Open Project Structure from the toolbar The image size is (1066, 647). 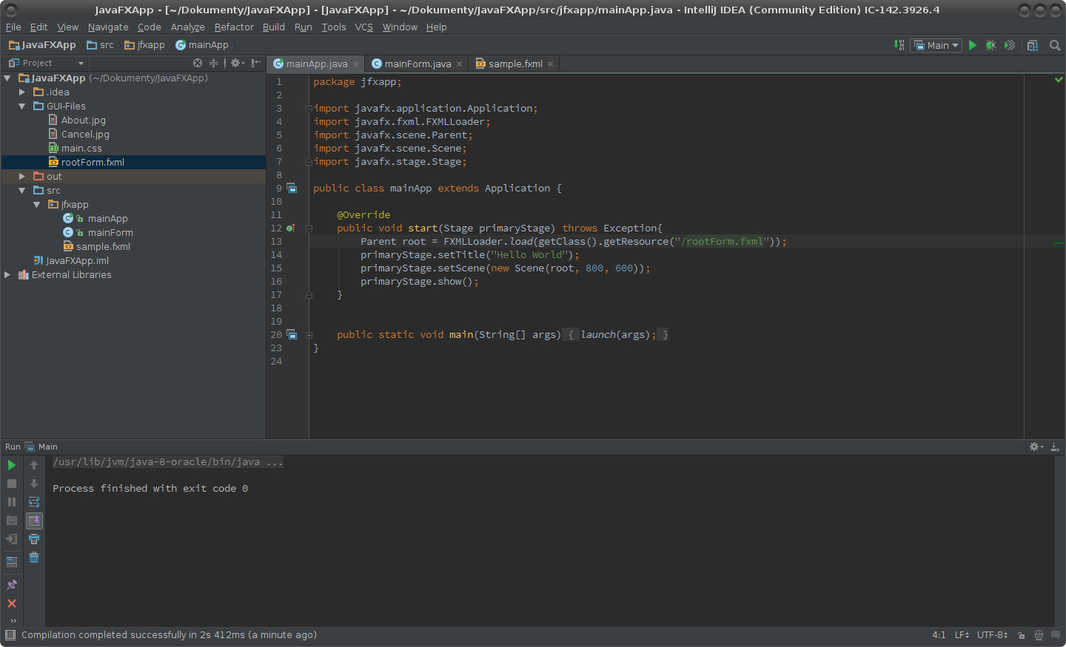point(1033,45)
